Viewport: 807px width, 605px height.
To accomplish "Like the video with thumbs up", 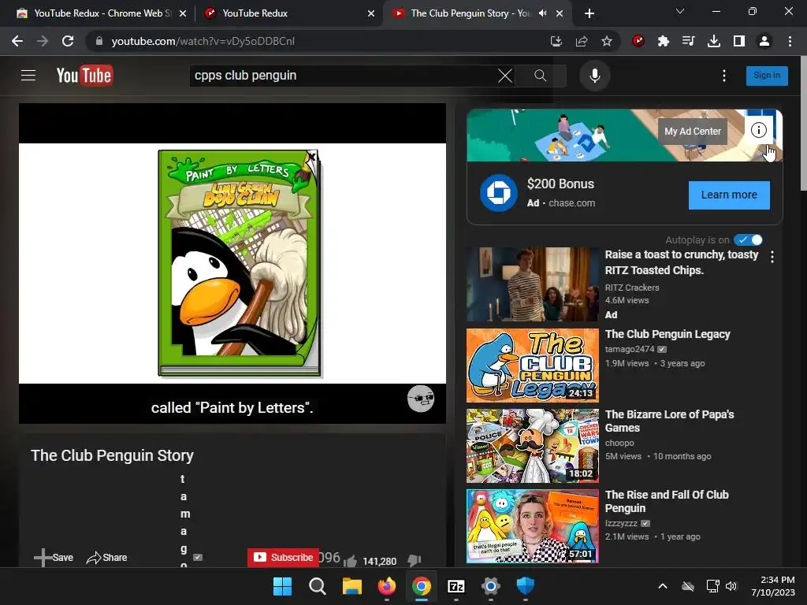I will point(351,561).
